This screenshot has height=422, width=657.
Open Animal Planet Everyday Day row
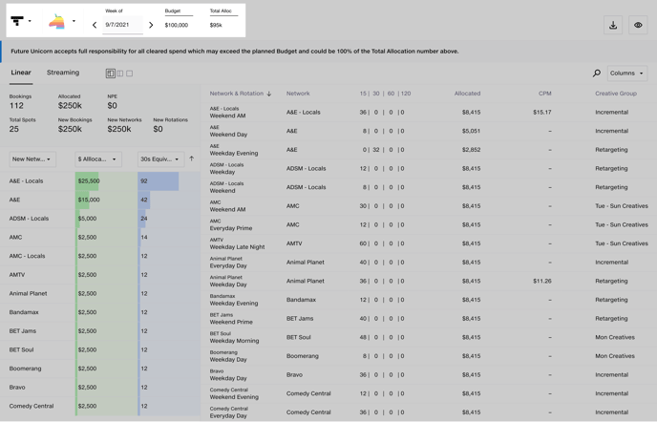point(429,263)
